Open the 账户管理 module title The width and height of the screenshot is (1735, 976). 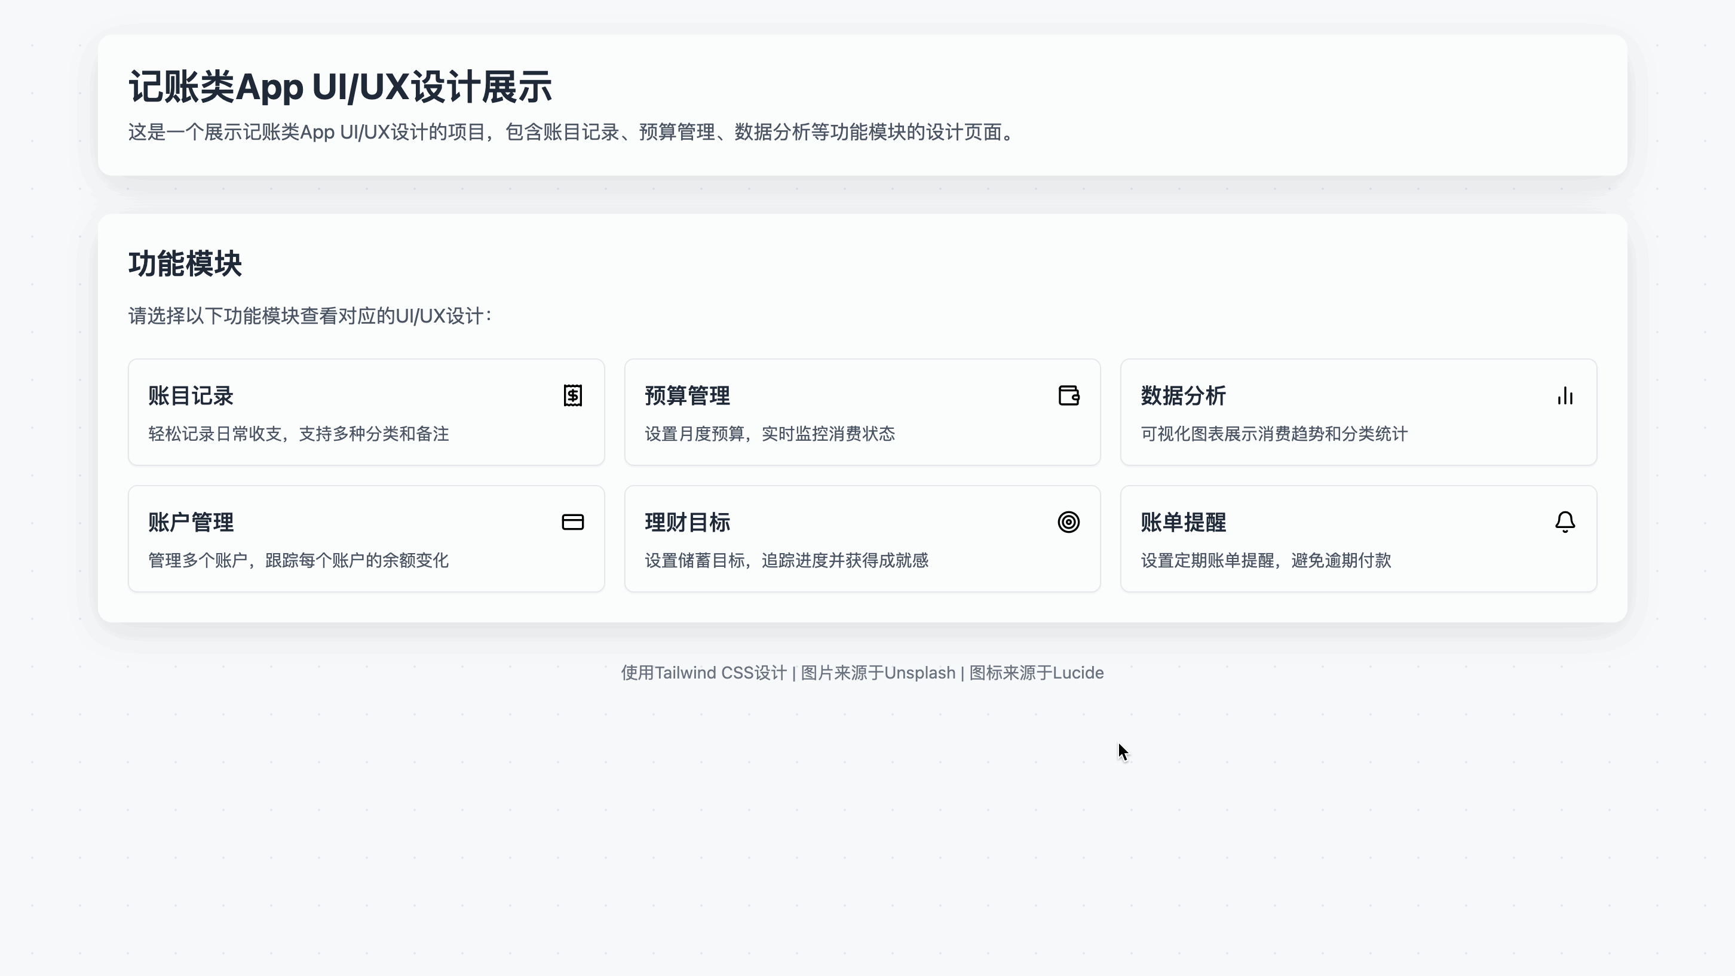tap(191, 522)
